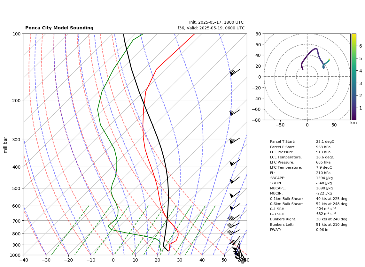Click the Ponca City Model Sounding title

coord(59,28)
